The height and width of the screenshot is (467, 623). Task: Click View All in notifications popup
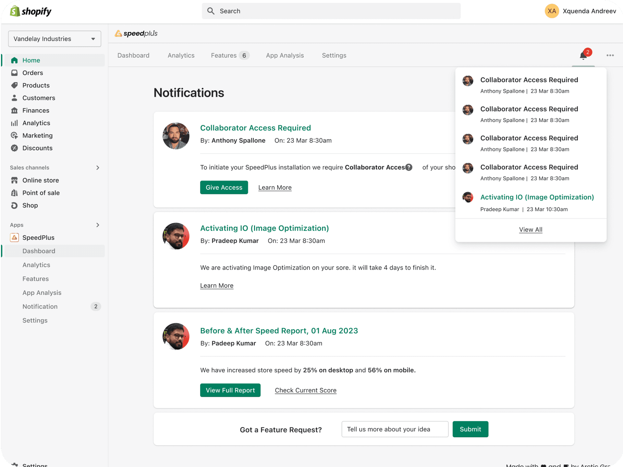click(x=531, y=230)
